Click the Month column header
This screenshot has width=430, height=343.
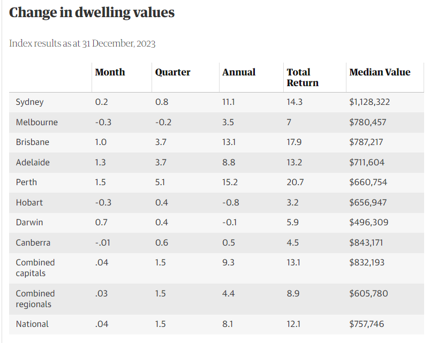tap(110, 72)
